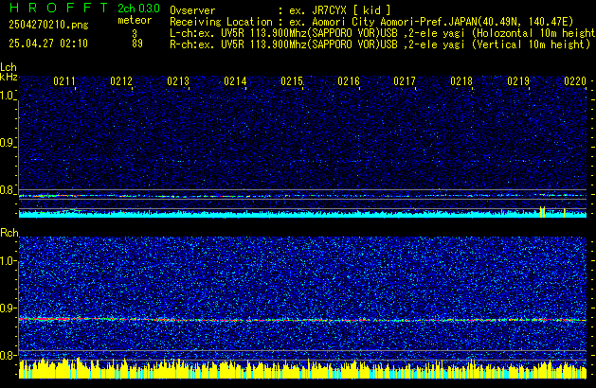Click the 0212 time marker

tap(121, 81)
